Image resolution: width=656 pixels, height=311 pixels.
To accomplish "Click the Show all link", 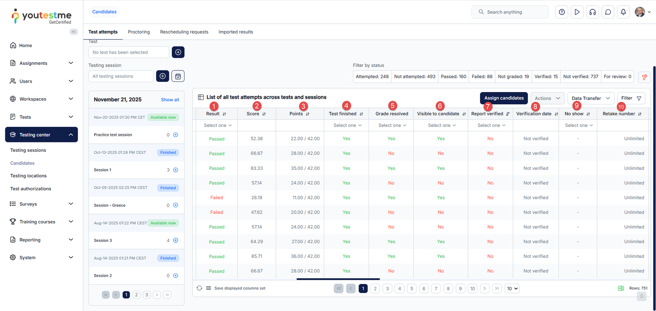I will (170, 100).
